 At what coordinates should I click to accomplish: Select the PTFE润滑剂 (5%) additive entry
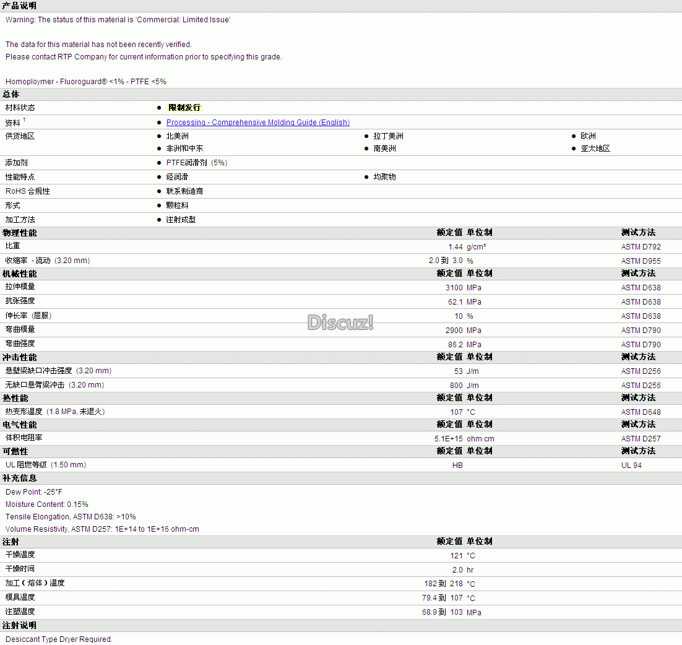(x=196, y=163)
